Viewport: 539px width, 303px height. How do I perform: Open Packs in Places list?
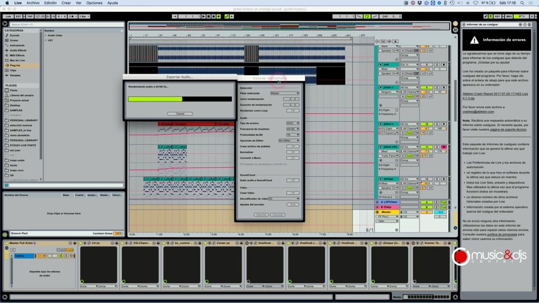(x=13, y=90)
